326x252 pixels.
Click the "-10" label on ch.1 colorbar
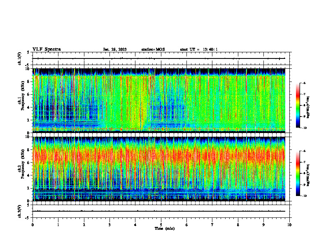click(305, 128)
